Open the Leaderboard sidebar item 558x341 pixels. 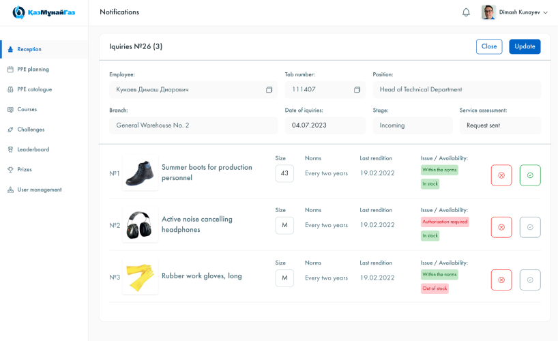(33, 149)
